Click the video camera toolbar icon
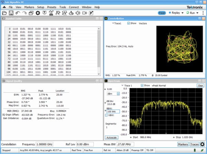The image size is (207, 154). [x=84, y=13]
